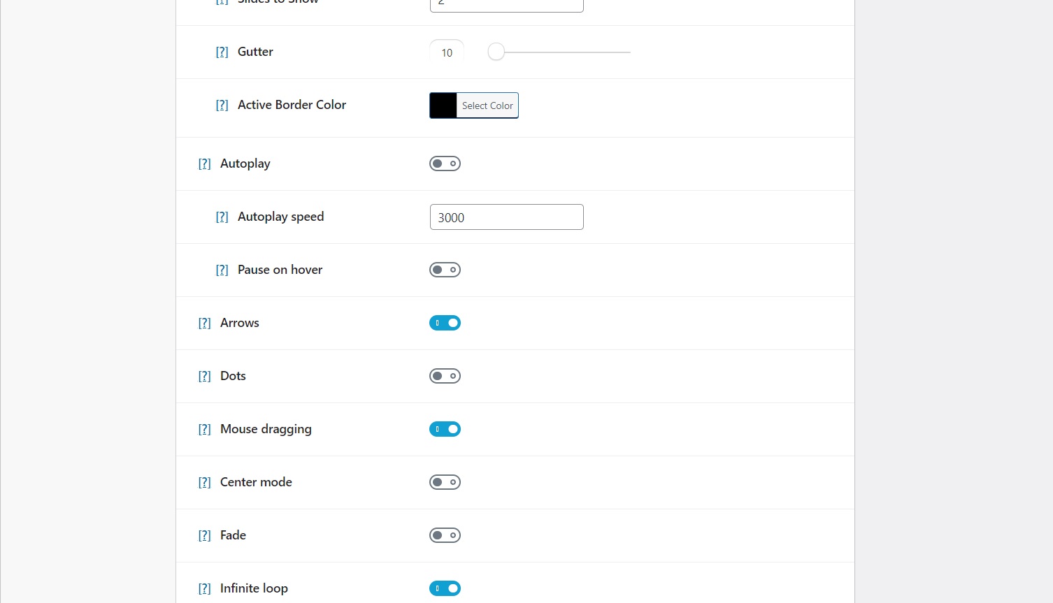Turn off Mouse dragging switch
This screenshot has height=603, width=1053.
click(x=445, y=429)
